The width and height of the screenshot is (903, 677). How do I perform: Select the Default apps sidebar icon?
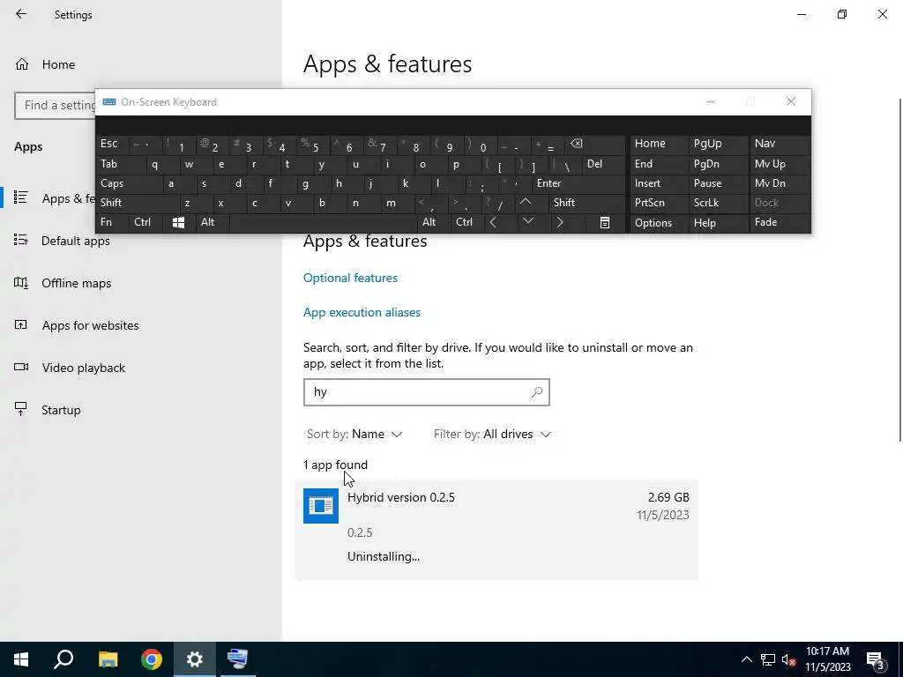21,240
